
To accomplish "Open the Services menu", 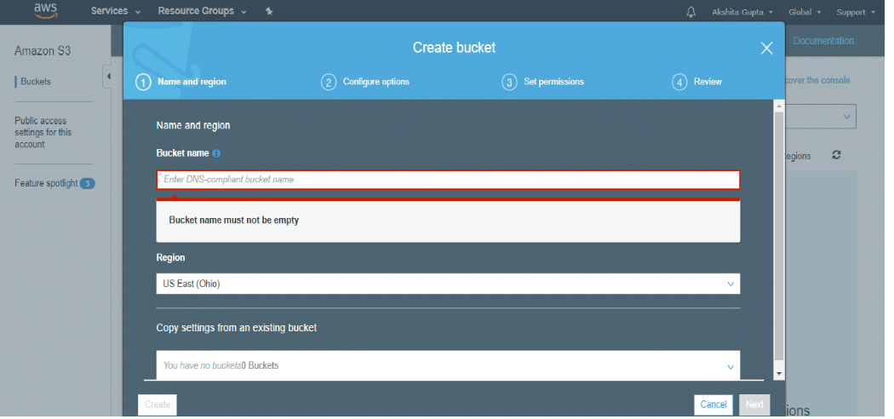I will tap(116, 11).
